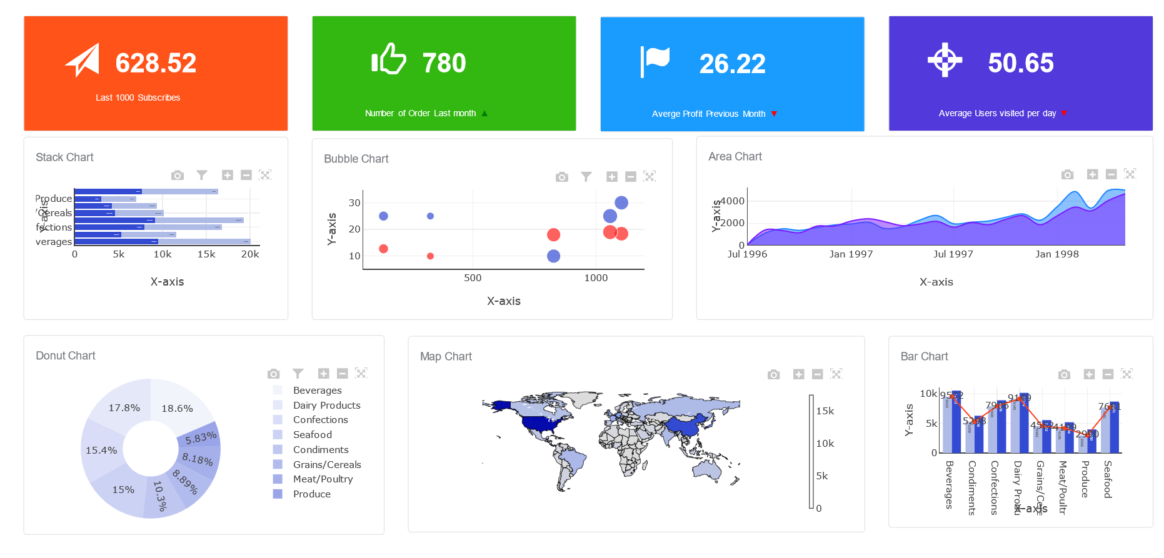The width and height of the screenshot is (1164, 558).
Task: Zoom out on the Bar Chart
Action: [1108, 374]
